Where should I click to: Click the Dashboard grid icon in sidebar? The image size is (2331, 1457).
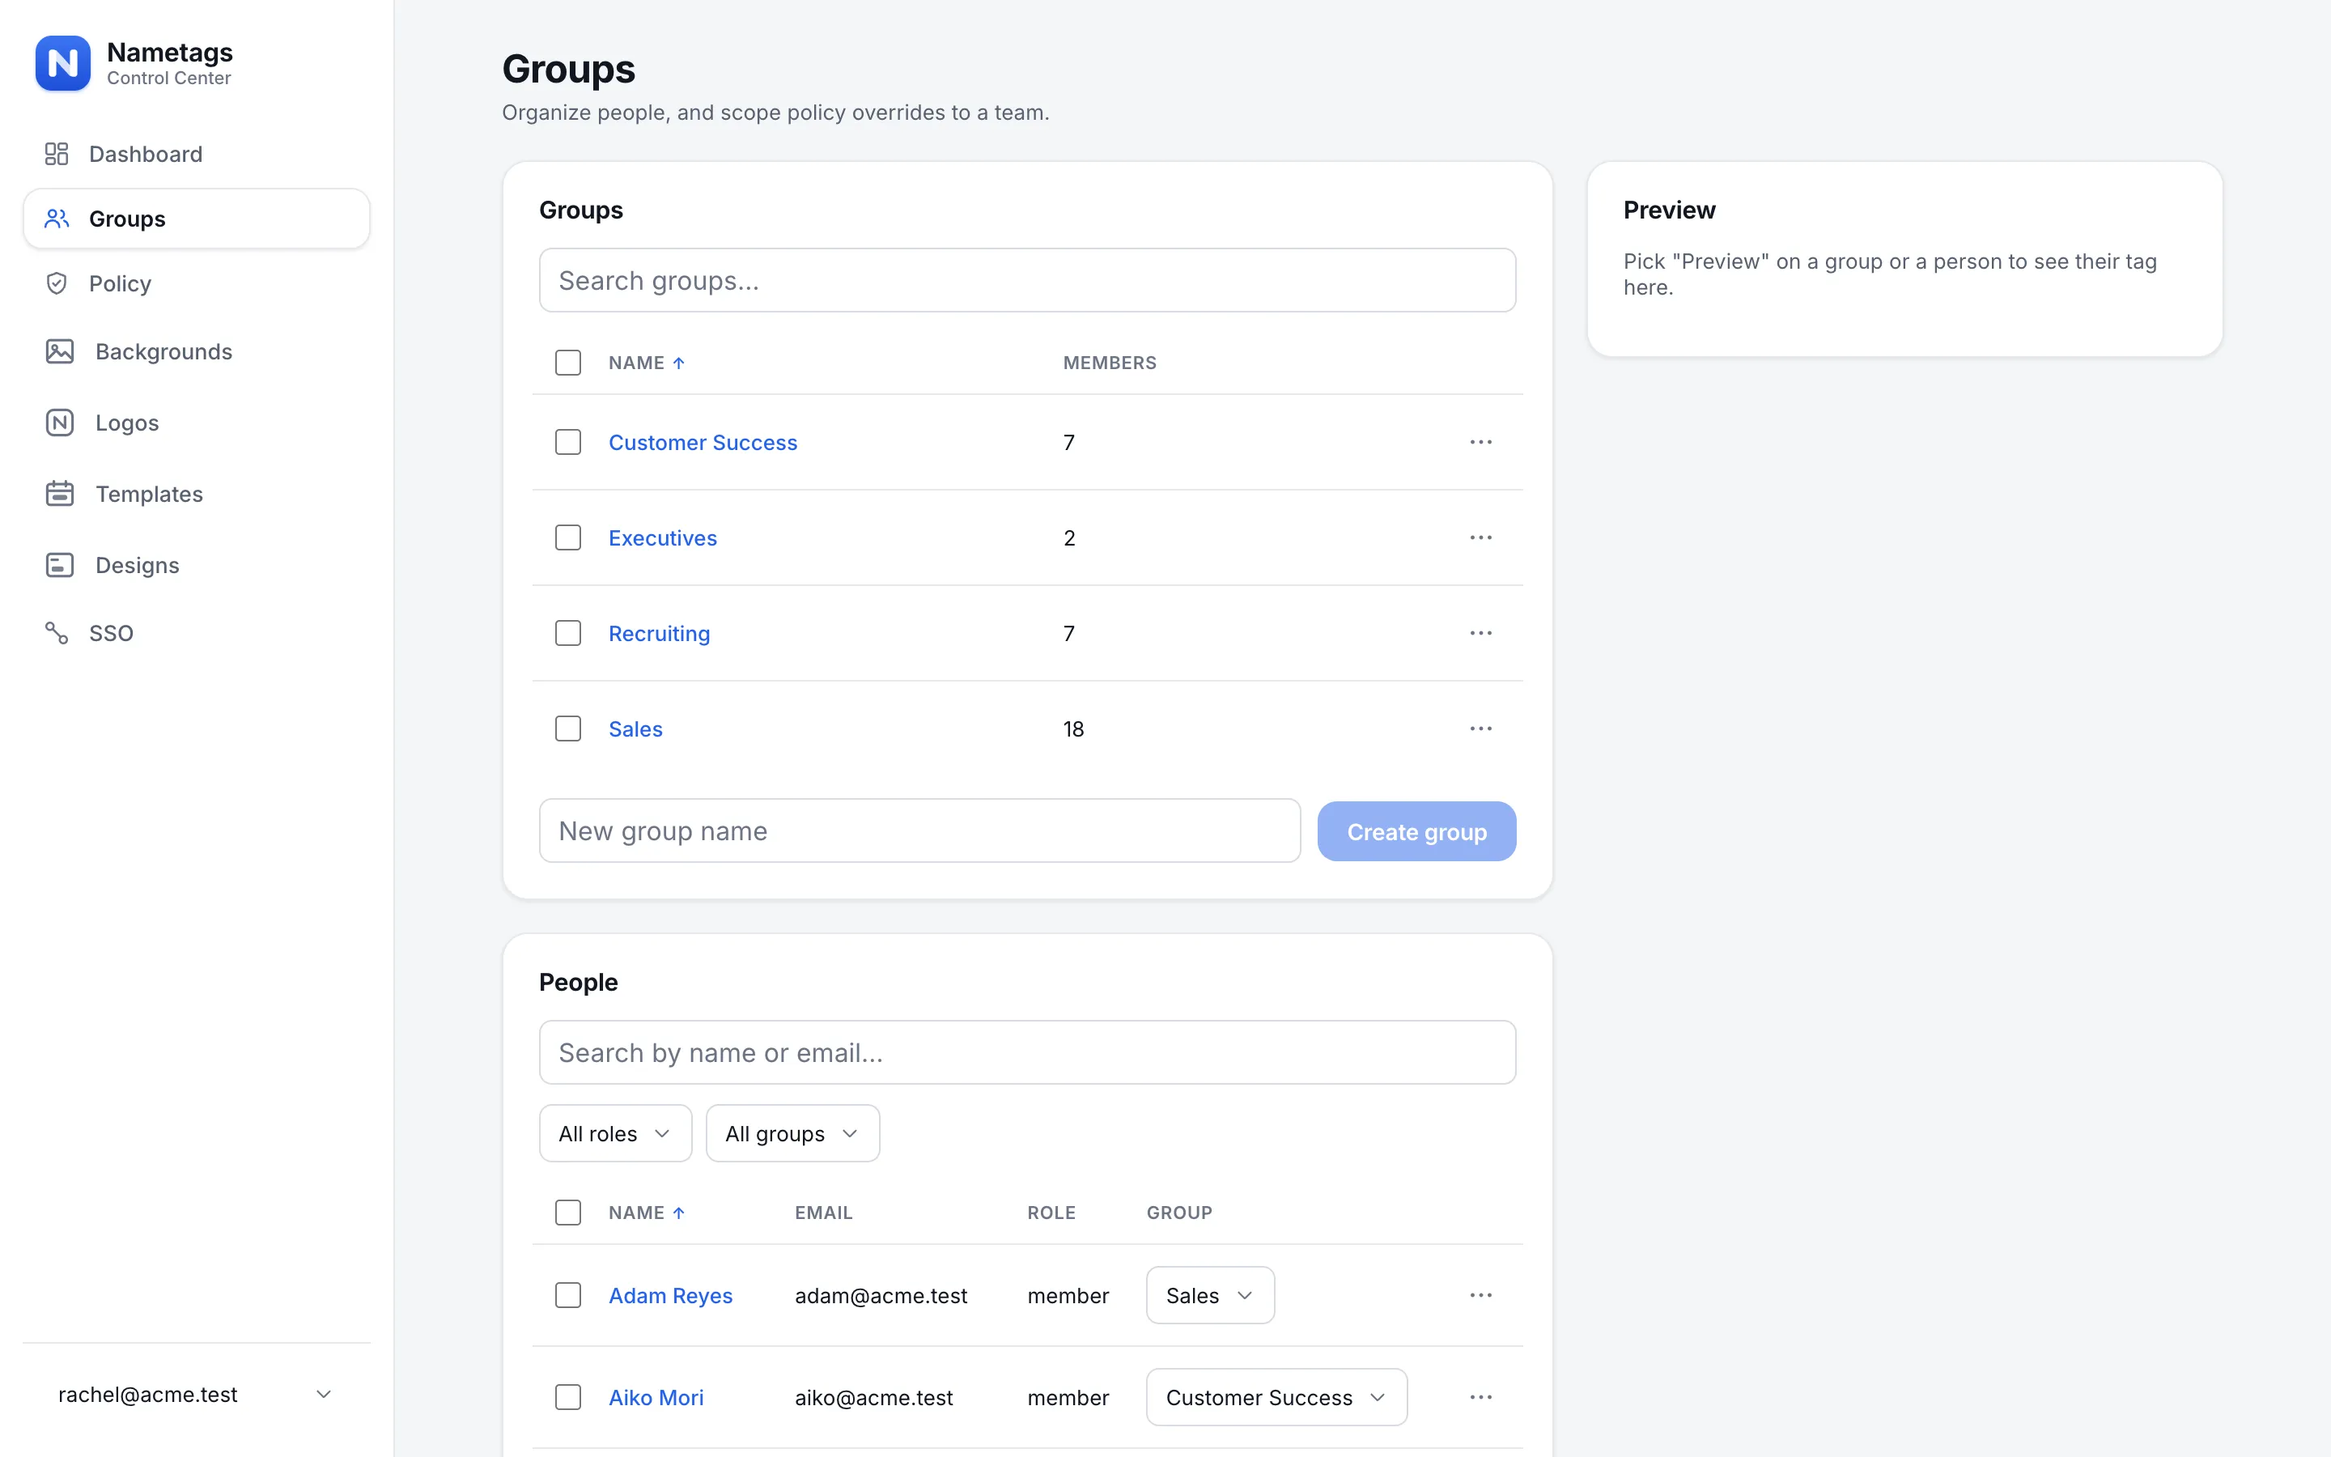click(x=57, y=154)
